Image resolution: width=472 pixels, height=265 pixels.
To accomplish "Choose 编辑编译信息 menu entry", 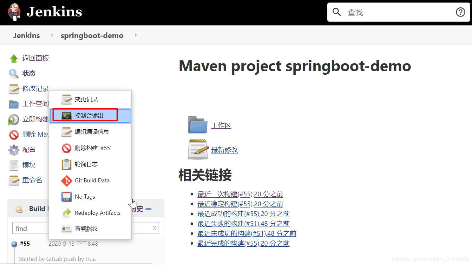I will pyautogui.click(x=90, y=132).
